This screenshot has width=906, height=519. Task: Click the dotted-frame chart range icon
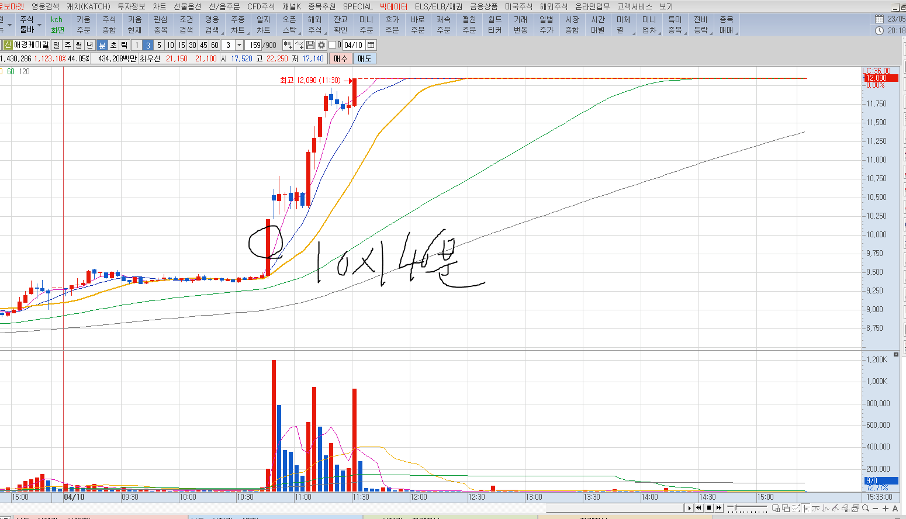click(x=796, y=508)
